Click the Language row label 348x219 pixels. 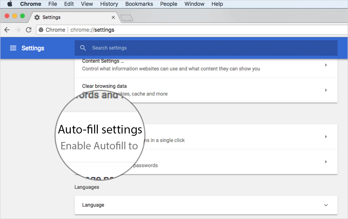[93, 205]
